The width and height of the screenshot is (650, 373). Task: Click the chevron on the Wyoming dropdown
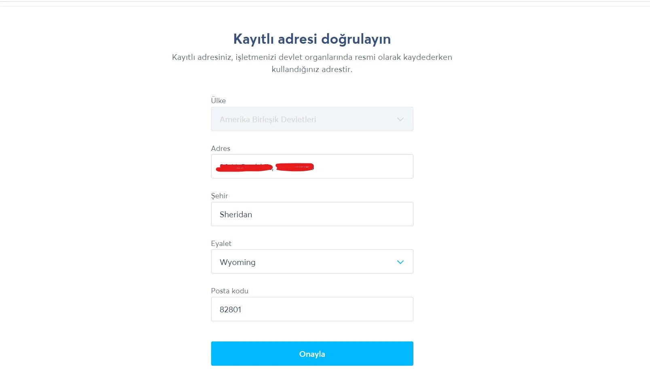point(400,262)
